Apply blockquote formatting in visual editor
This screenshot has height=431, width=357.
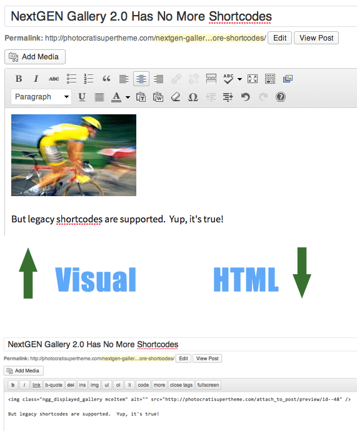click(106, 79)
